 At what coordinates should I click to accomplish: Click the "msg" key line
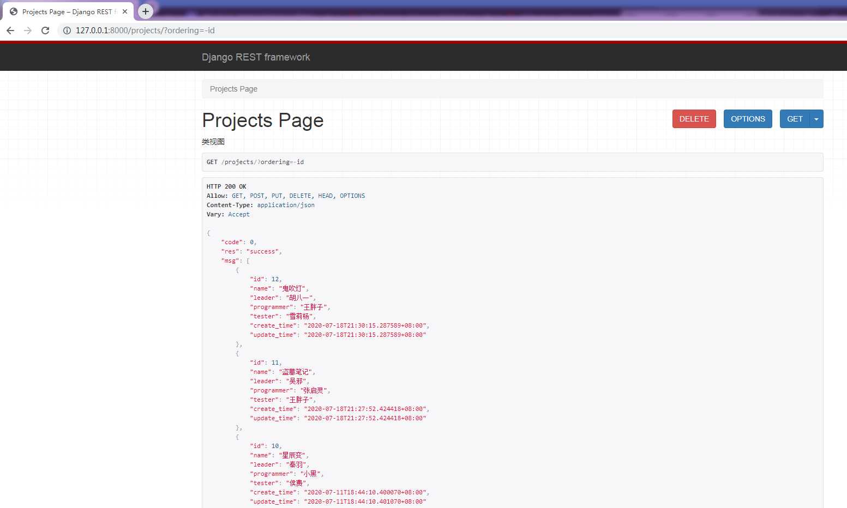pyautogui.click(x=235, y=261)
